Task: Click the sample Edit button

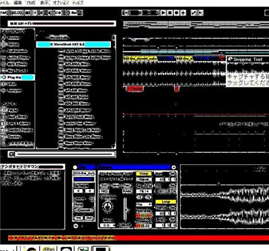Action: tap(104, 186)
